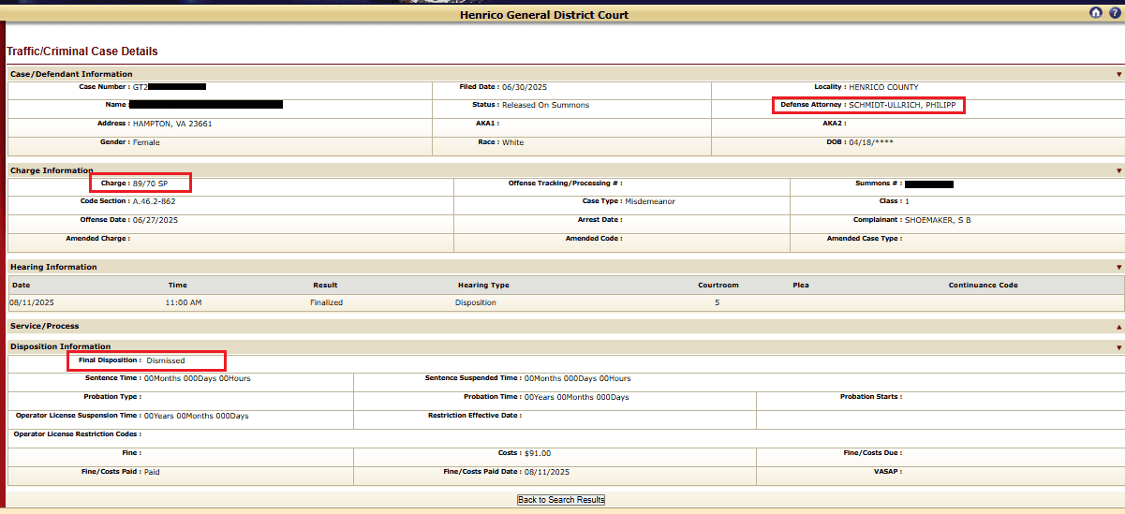The image size is (1125, 514).
Task: Click the Traffic/Criminal Case Details heading
Action: (x=82, y=51)
